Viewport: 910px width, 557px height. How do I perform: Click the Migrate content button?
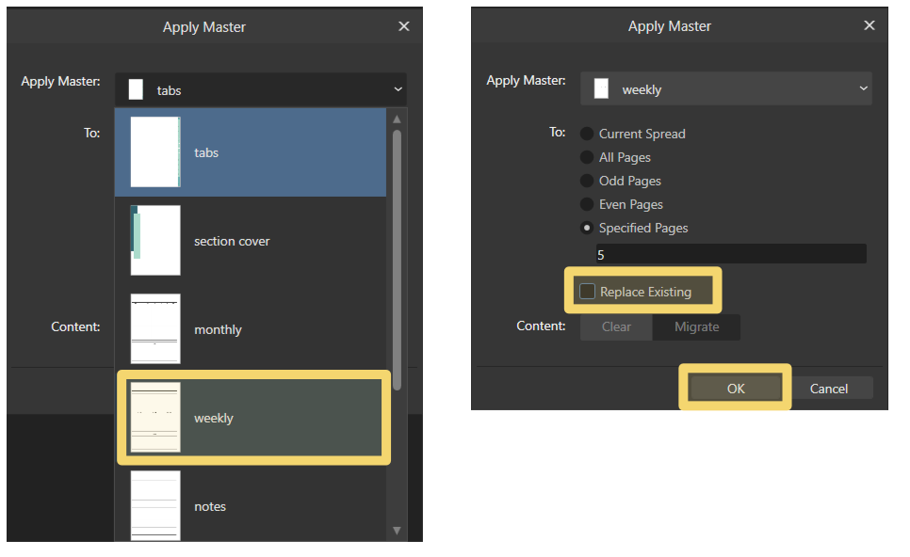696,327
